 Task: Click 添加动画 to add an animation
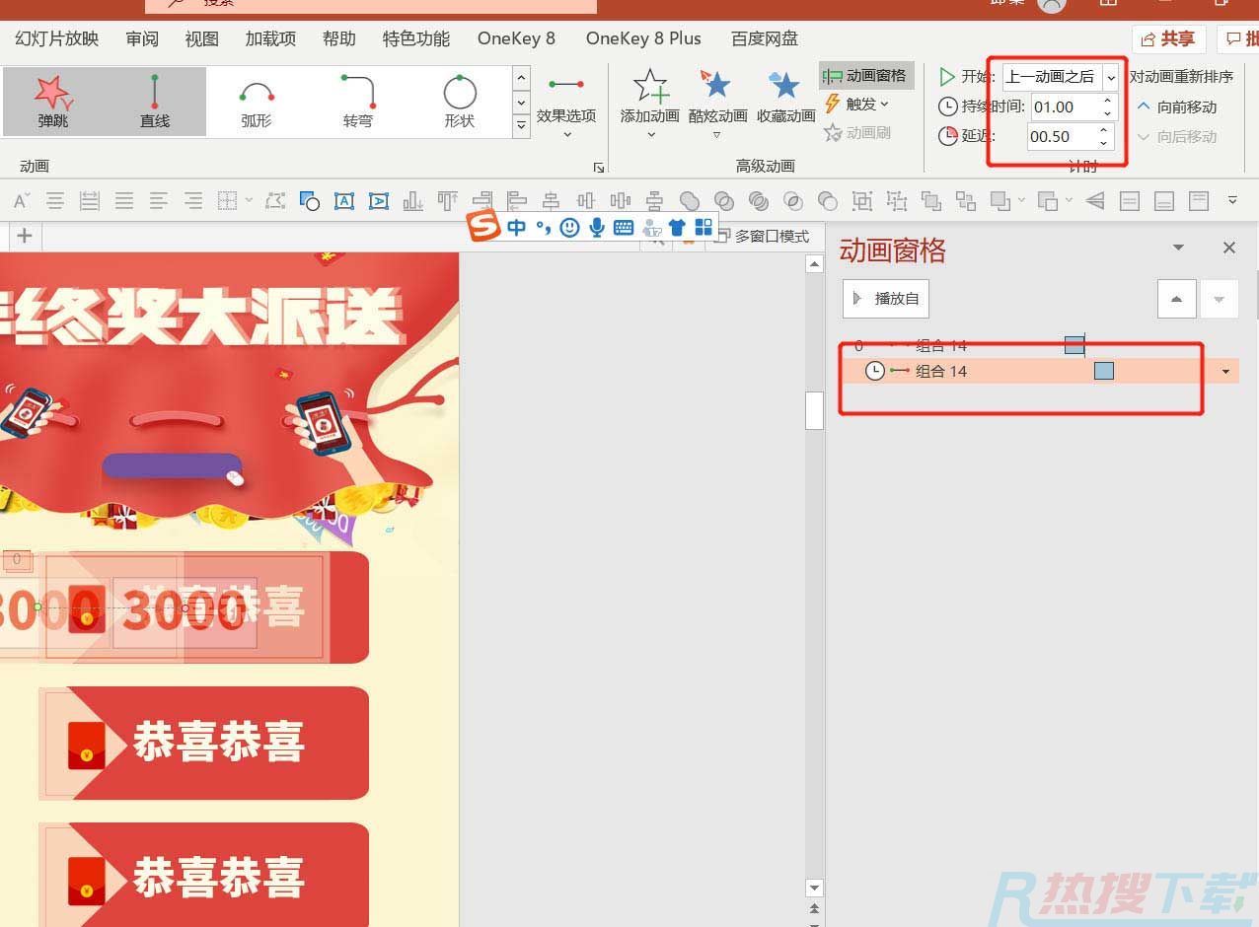[x=648, y=99]
